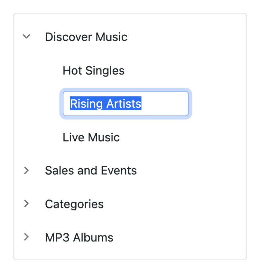
Task: Choose Live Music under Discover Music
Action: click(91, 137)
